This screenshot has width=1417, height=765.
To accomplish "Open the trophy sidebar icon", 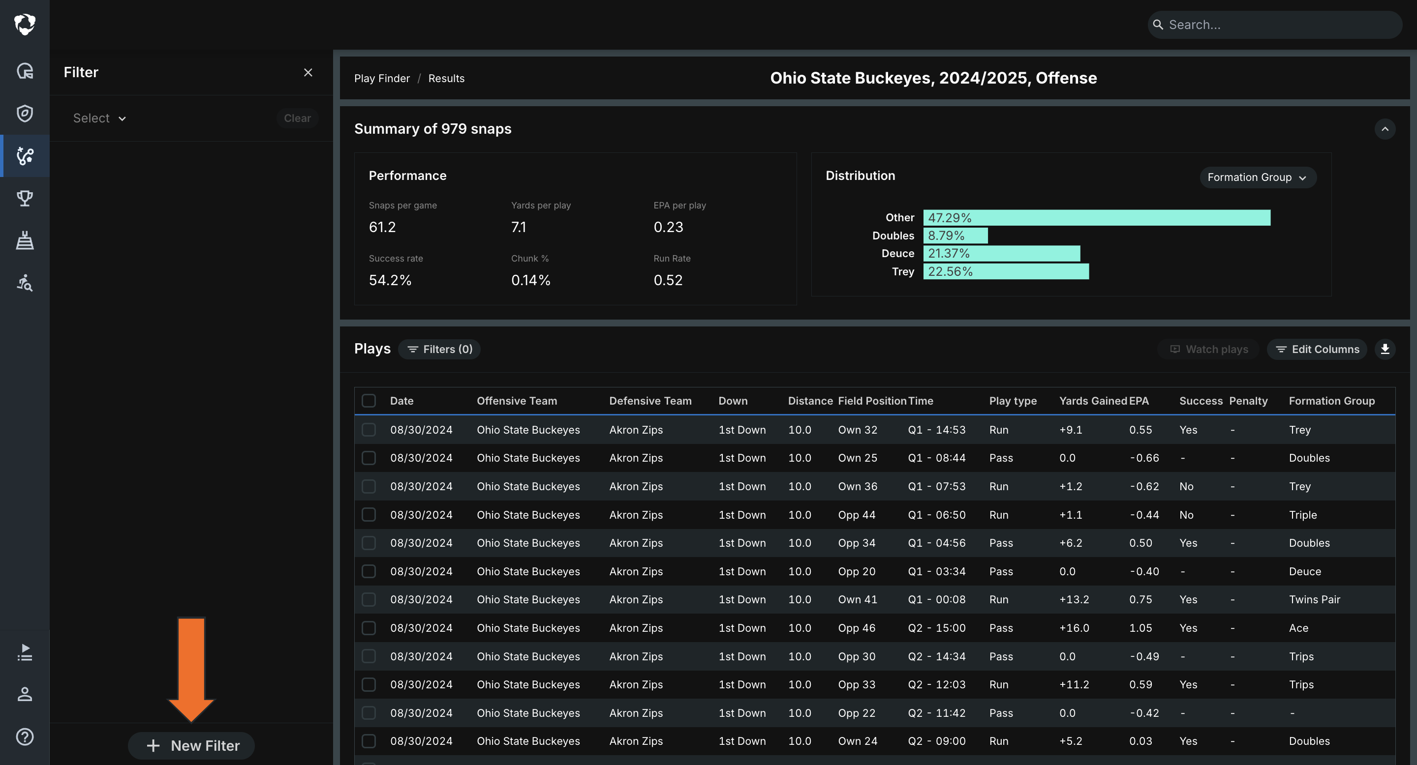I will point(25,198).
